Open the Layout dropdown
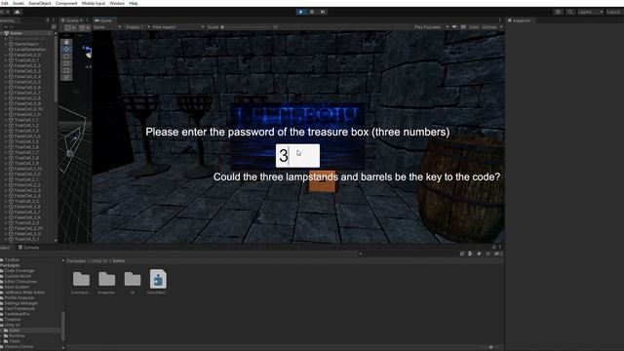The image size is (624, 351). pos(614,12)
